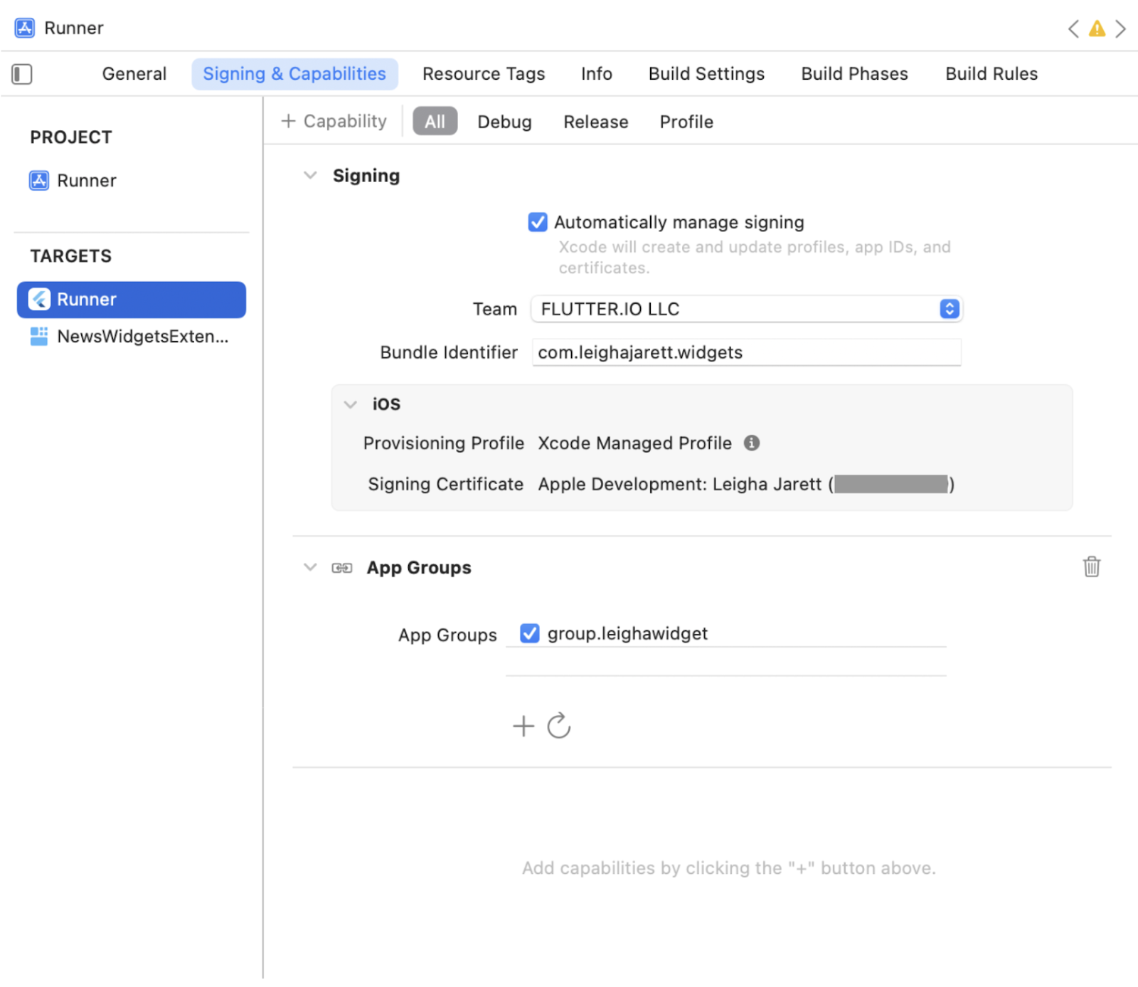Viewport: 1138px width, 987px height.
Task: Go to next issue with right chevron
Action: pos(1121,28)
